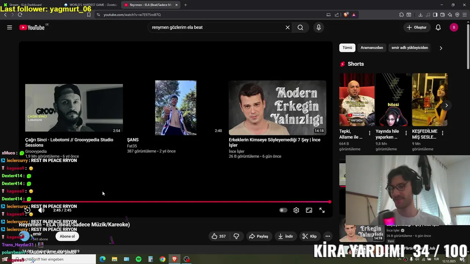470x264 pixels.
Task: Close the Reynmen - ELA browser tab
Action: [176, 5]
